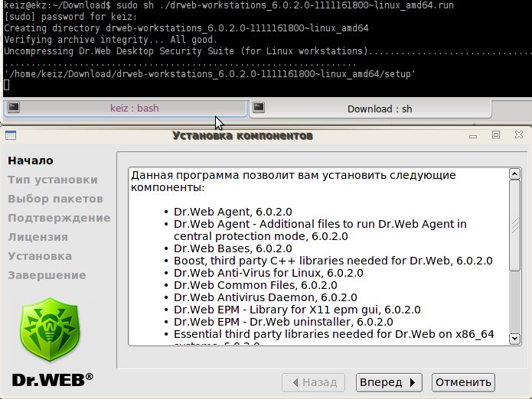Switch to the 'Download : sh' terminal tab

(370, 109)
